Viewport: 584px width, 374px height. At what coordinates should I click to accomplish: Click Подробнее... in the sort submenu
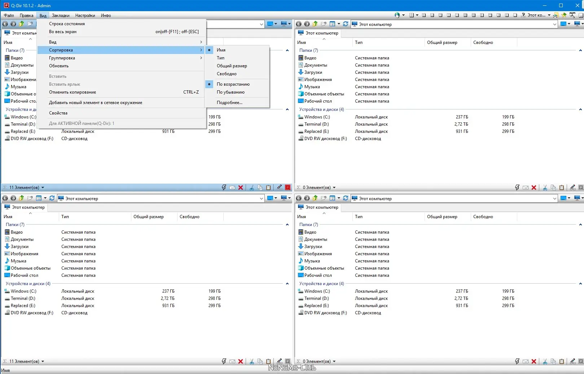pyautogui.click(x=237, y=103)
